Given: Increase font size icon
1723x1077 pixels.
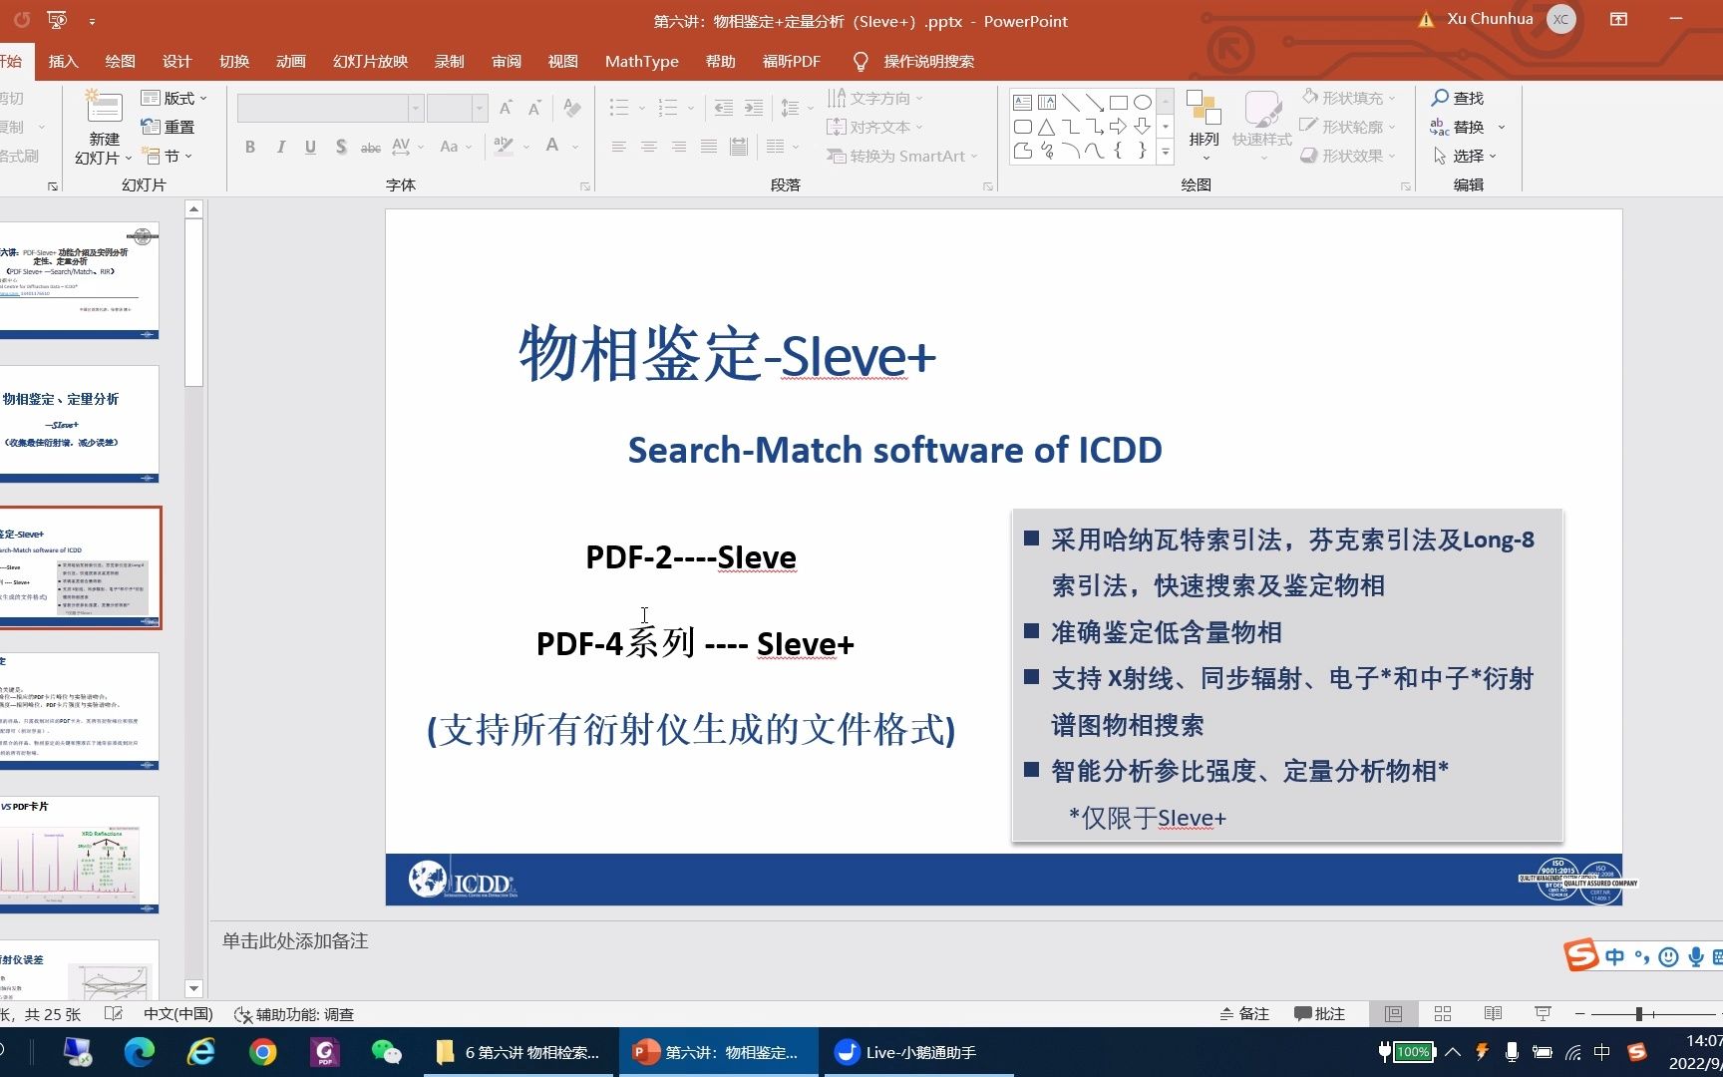Looking at the screenshot, I should point(506,108).
